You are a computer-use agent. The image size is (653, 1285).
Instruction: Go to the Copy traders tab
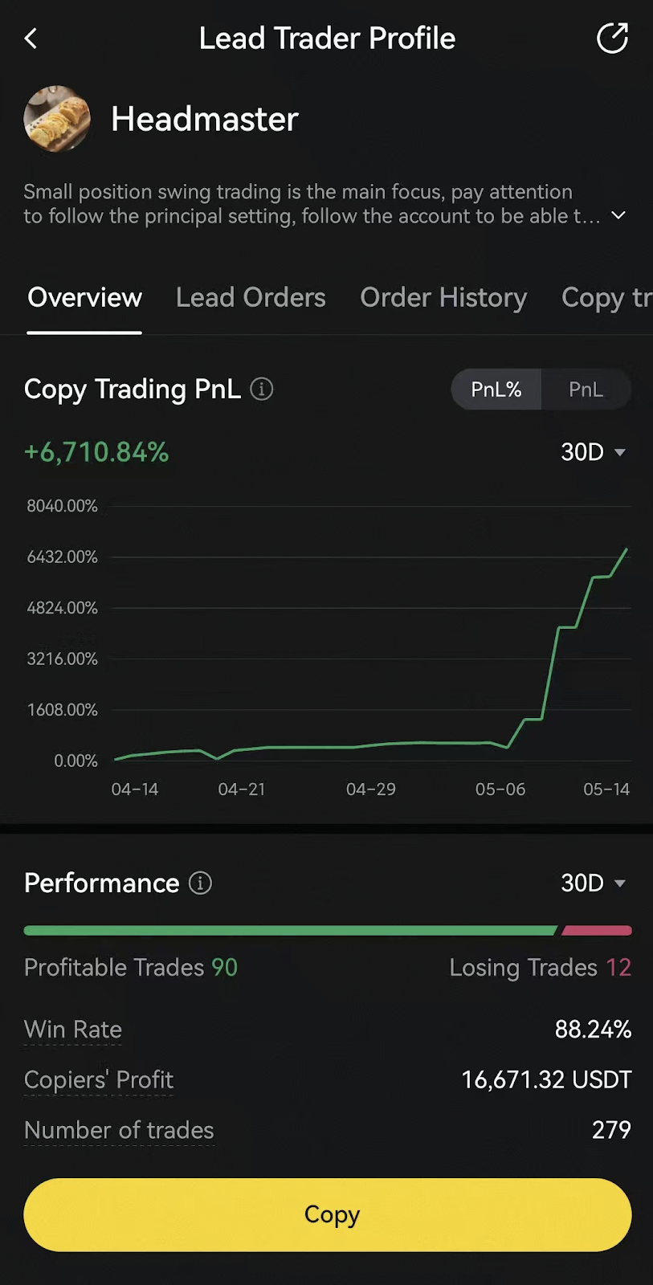[606, 298]
